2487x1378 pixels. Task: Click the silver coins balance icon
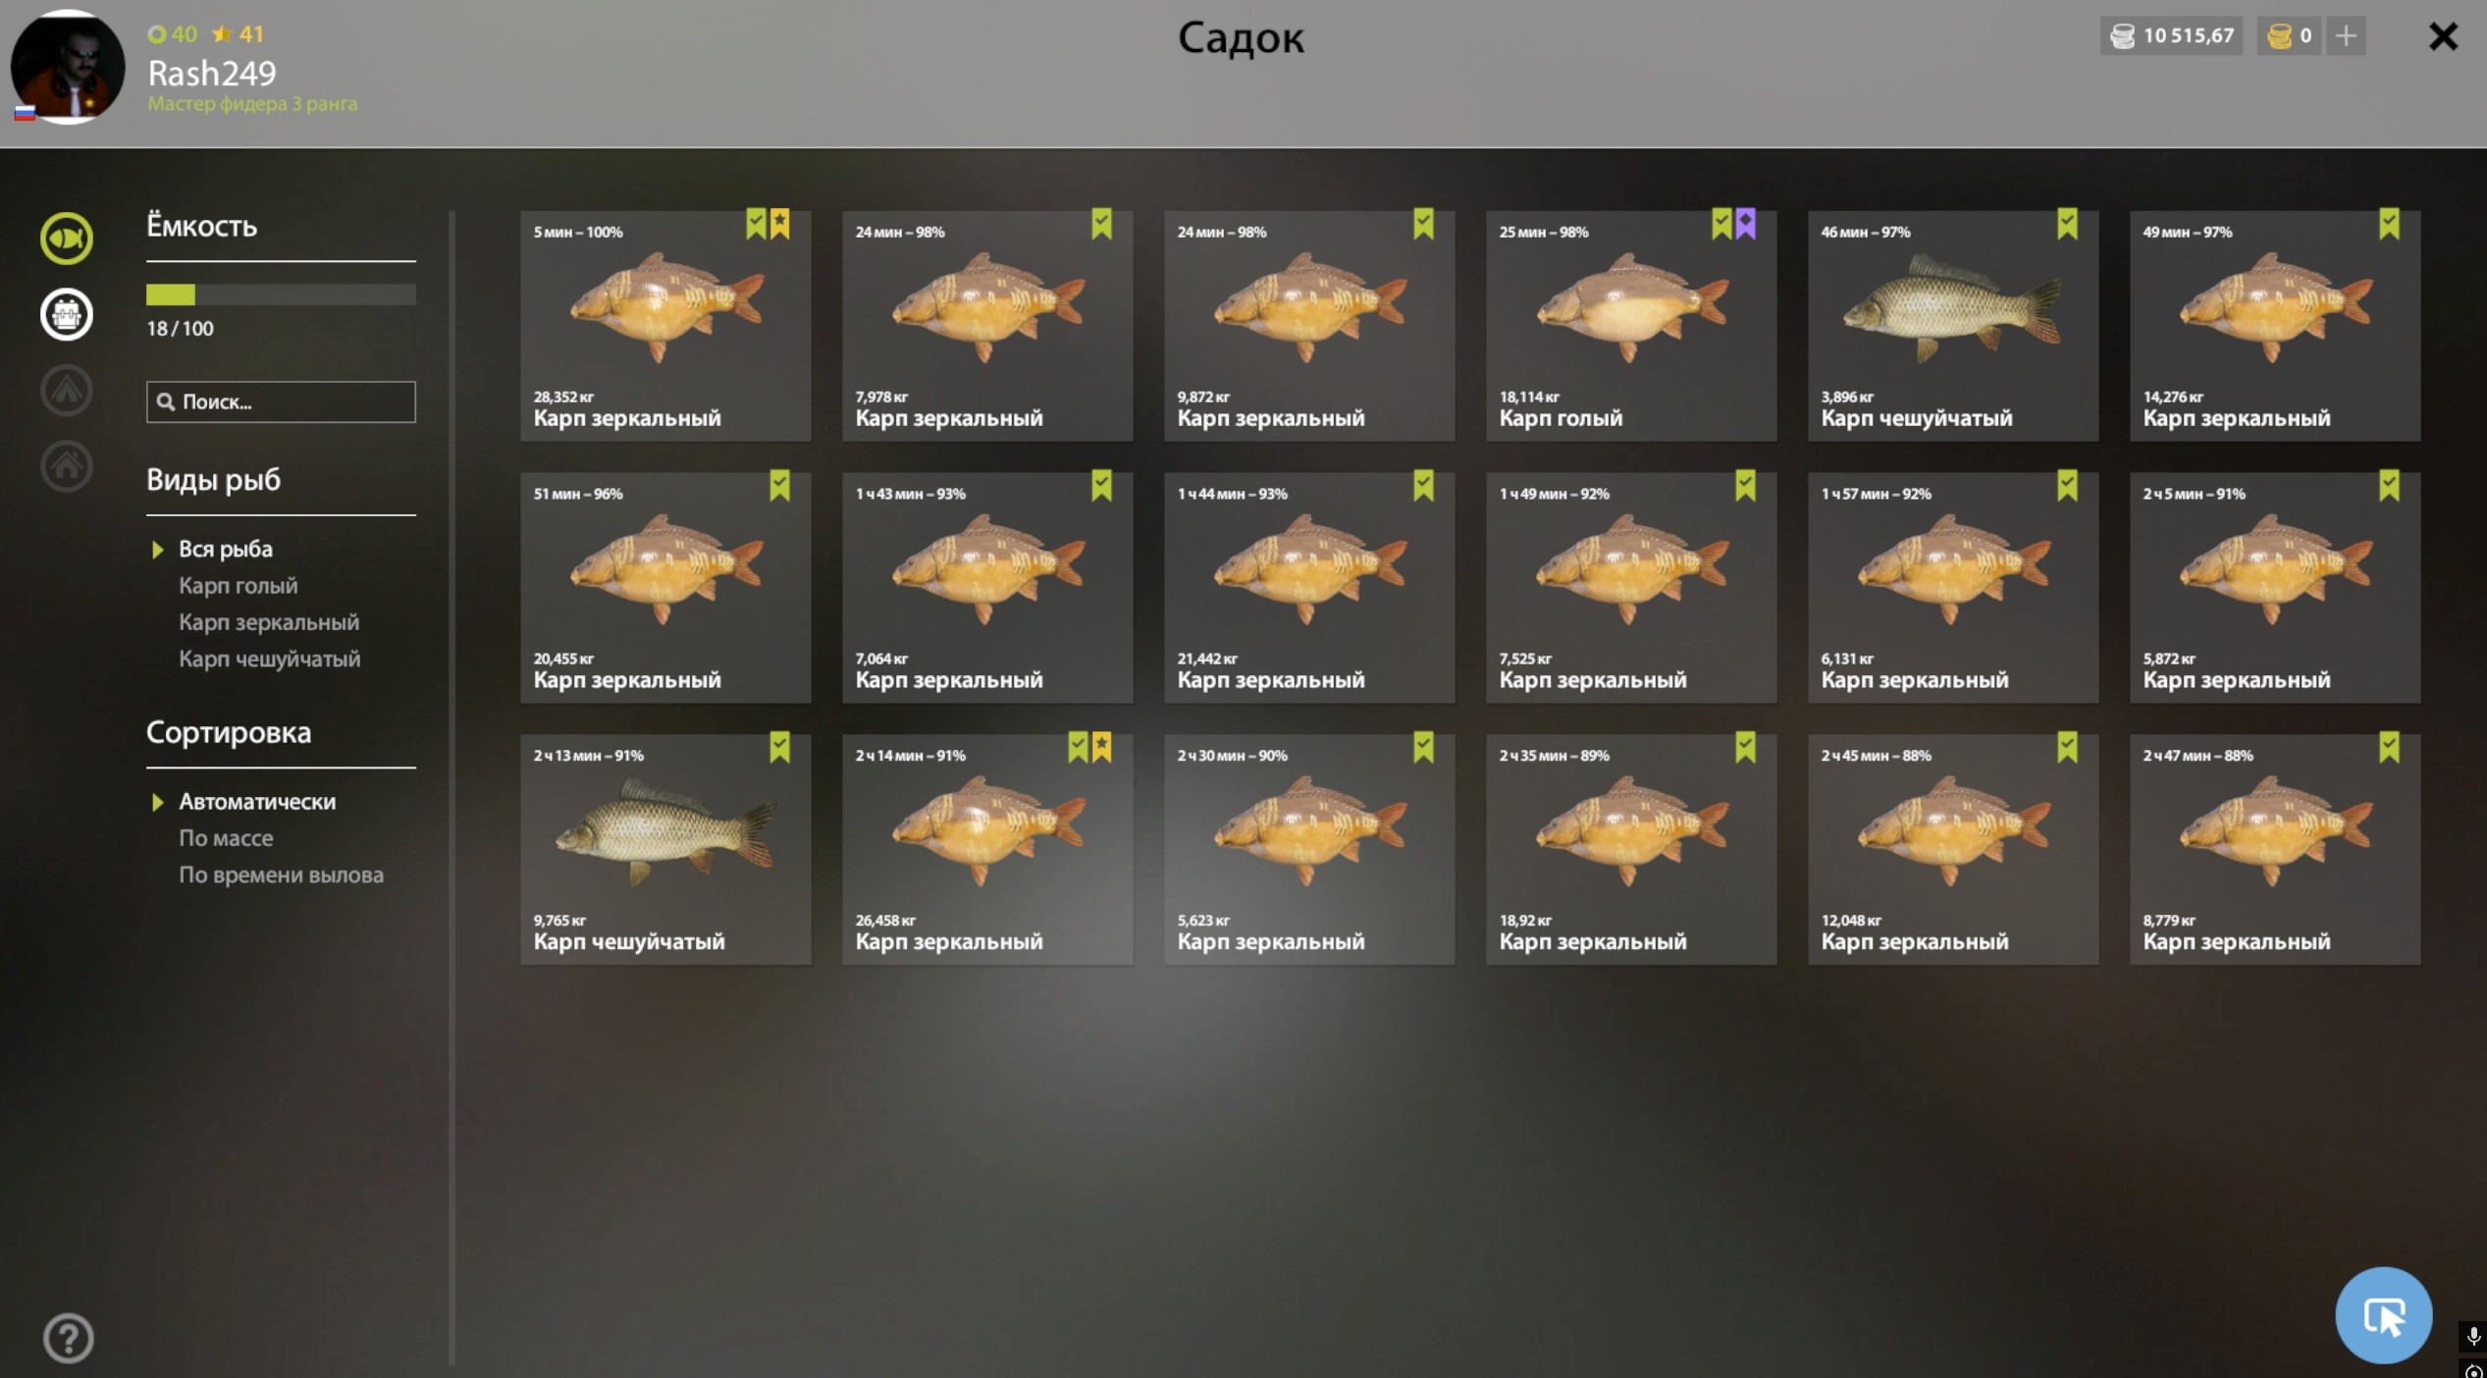point(2122,36)
